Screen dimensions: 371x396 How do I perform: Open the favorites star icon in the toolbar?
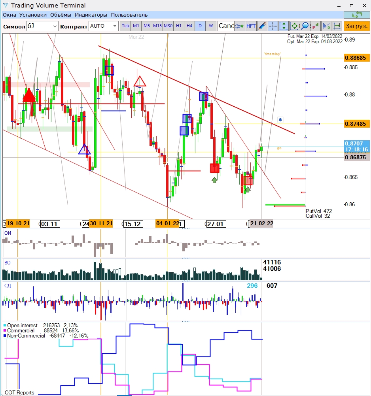pyautogui.click(x=240, y=26)
